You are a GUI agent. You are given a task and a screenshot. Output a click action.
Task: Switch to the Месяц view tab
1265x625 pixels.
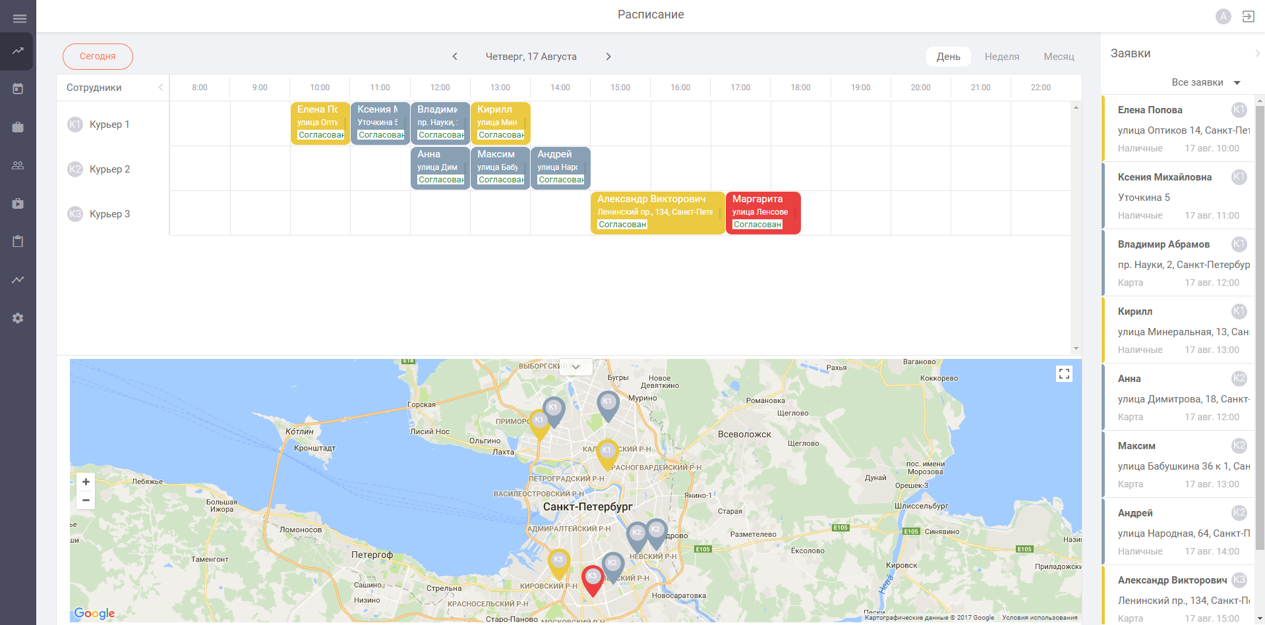pos(1059,57)
